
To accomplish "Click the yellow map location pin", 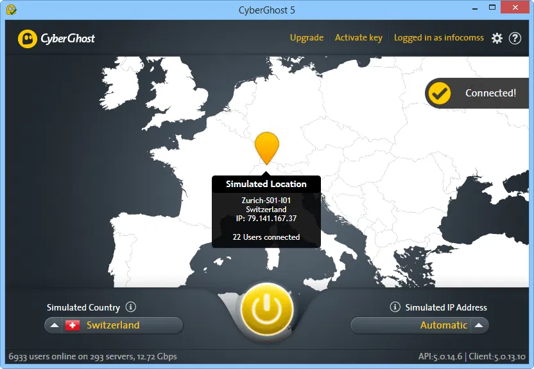I will [x=267, y=148].
